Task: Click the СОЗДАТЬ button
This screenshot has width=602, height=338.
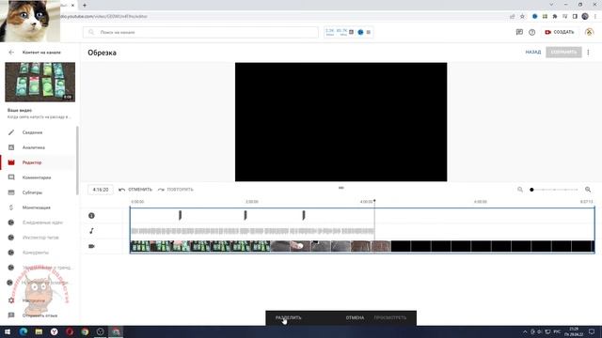Action: pos(560,32)
